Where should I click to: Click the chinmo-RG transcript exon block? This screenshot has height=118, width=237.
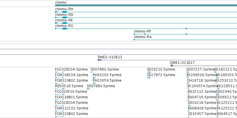pyautogui.click(x=65, y=29)
